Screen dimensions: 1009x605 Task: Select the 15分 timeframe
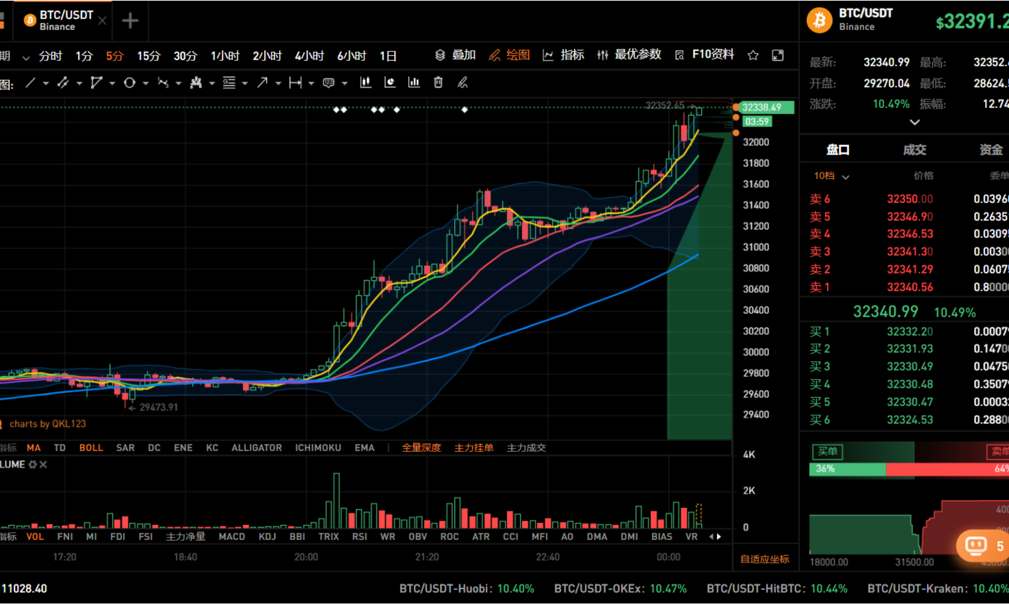148,56
